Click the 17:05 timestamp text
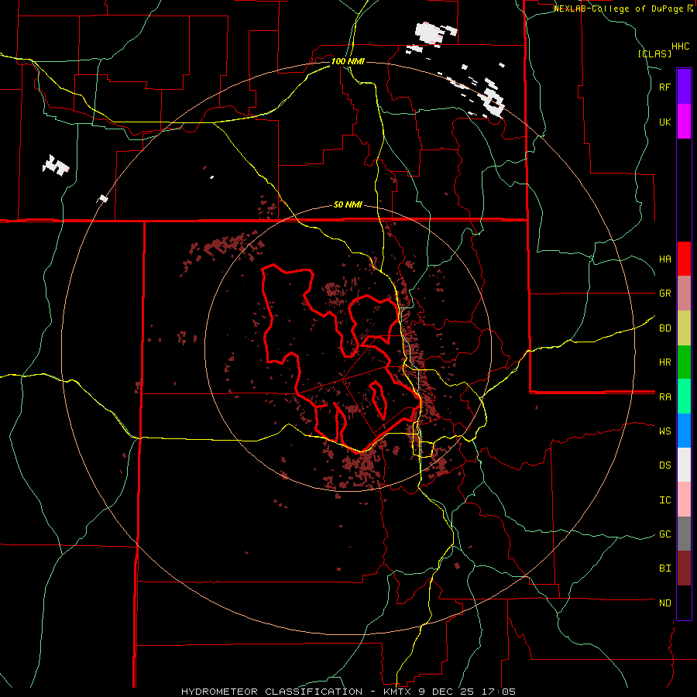This screenshot has height=697, width=697. [x=500, y=692]
